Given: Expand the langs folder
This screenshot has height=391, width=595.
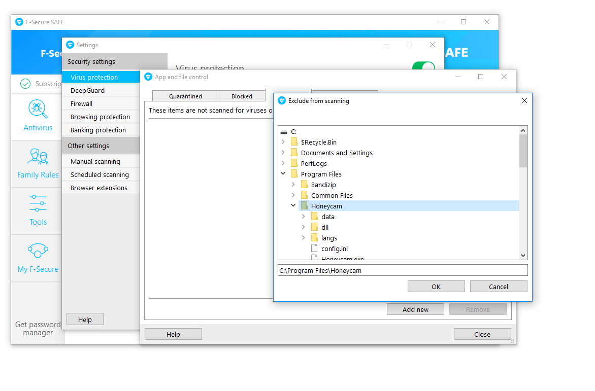Looking at the screenshot, I should point(303,238).
